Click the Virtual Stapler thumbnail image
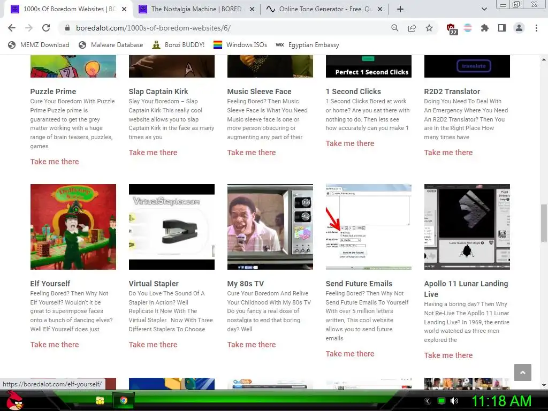Screen dimensions: 548x411 point(172,227)
